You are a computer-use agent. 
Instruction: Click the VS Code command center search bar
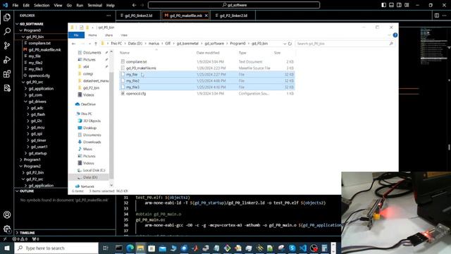(234, 5)
